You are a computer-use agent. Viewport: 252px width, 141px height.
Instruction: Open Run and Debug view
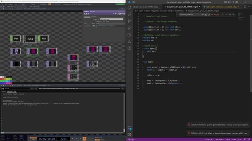tap(130, 28)
